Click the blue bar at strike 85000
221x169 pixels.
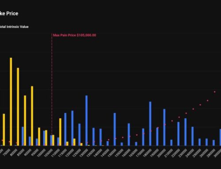(23, 136)
